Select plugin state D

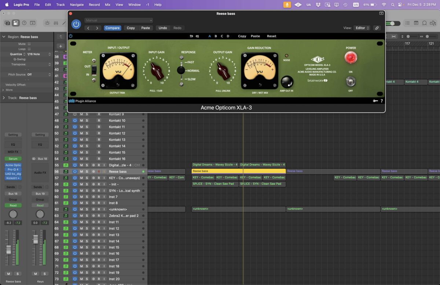click(228, 36)
